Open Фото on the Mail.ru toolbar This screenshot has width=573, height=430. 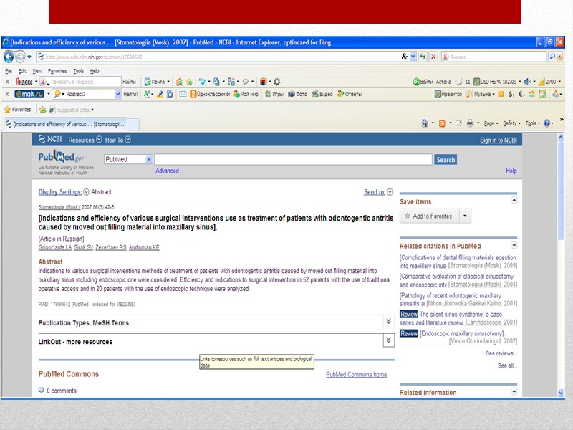pyautogui.click(x=297, y=94)
